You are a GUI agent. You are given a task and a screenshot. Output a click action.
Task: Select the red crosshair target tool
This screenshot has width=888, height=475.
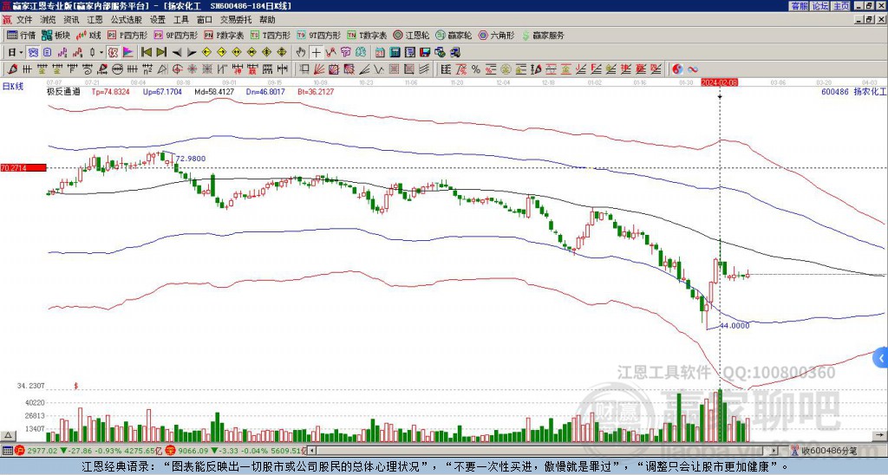tap(177, 69)
